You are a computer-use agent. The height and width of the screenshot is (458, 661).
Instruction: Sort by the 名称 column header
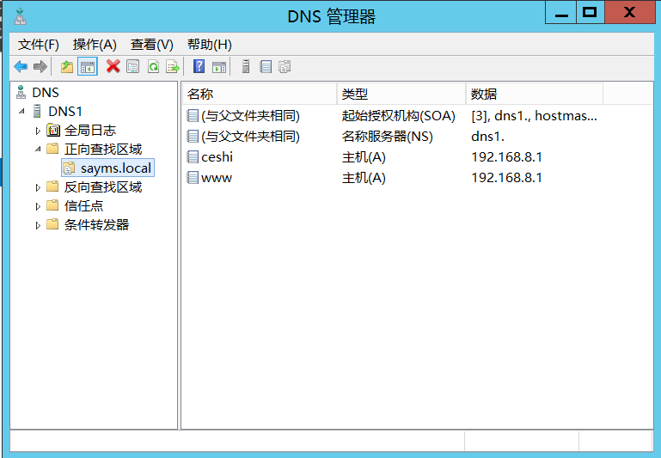click(260, 94)
